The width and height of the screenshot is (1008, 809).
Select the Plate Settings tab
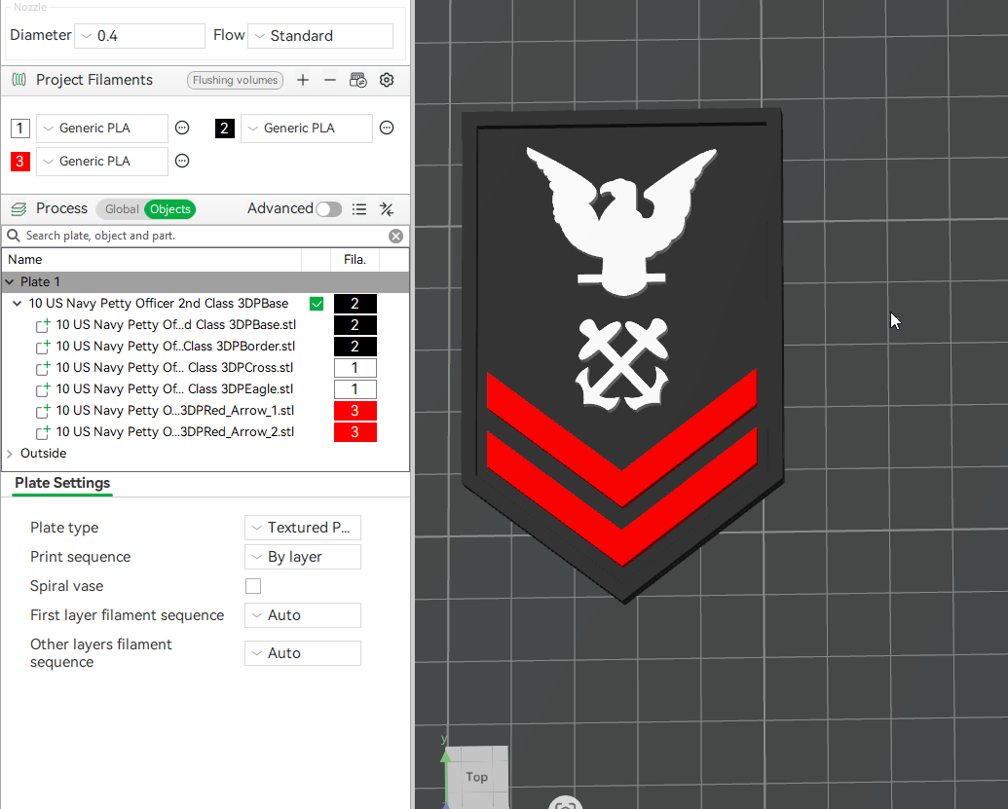point(61,483)
